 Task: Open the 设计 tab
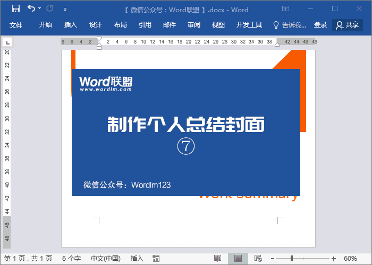[x=95, y=25]
